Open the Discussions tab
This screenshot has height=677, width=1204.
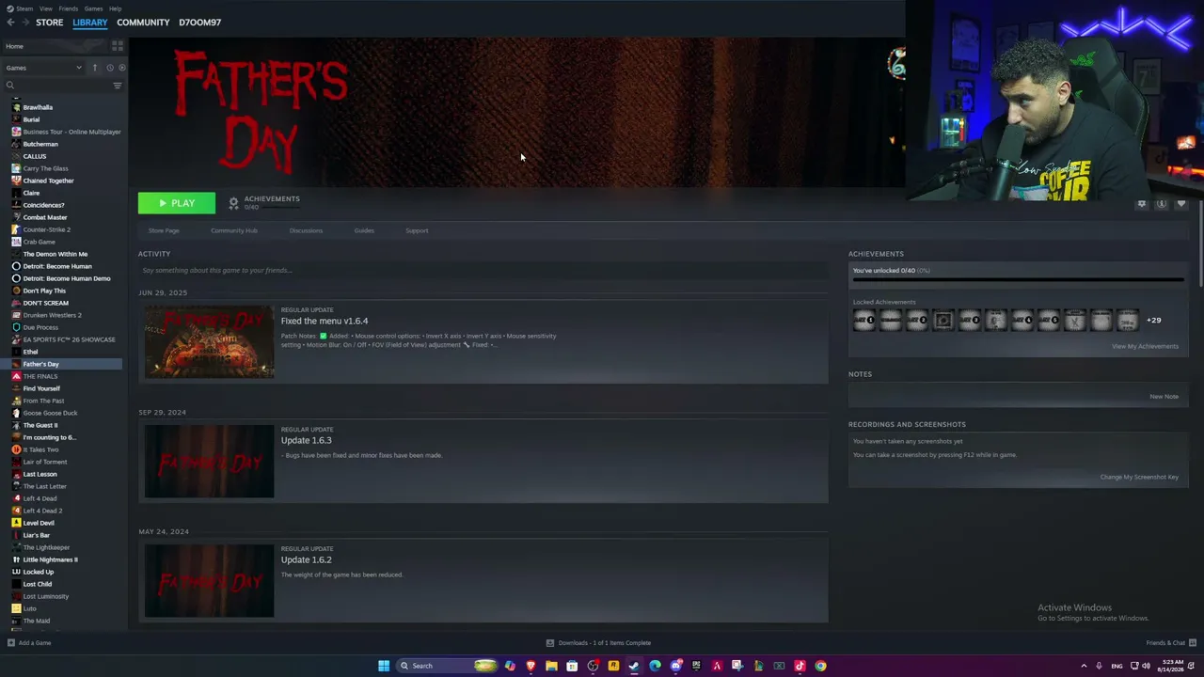306,230
